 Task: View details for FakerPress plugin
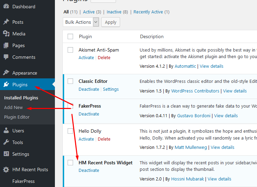pos(226,116)
